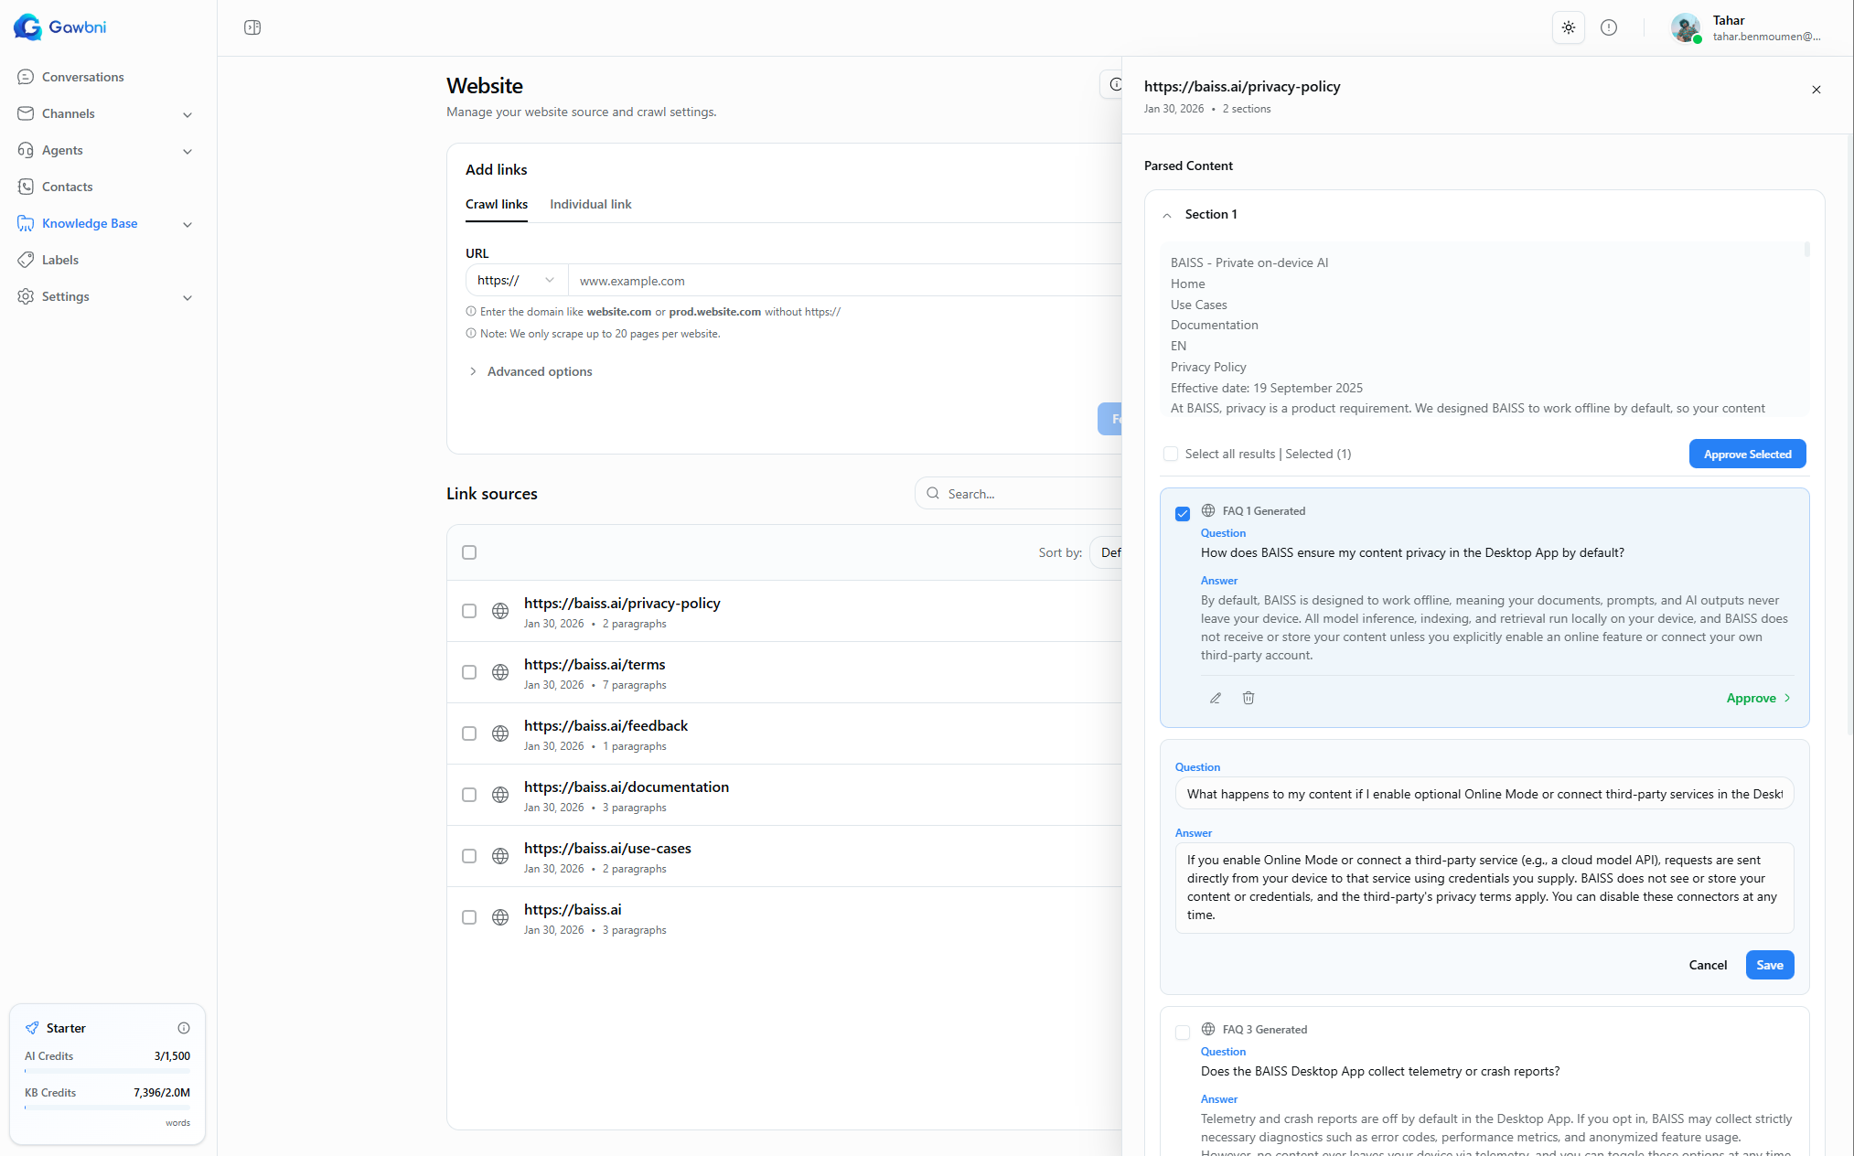The width and height of the screenshot is (1854, 1156).
Task: Open the https:// protocol dropdown
Action: click(x=515, y=280)
